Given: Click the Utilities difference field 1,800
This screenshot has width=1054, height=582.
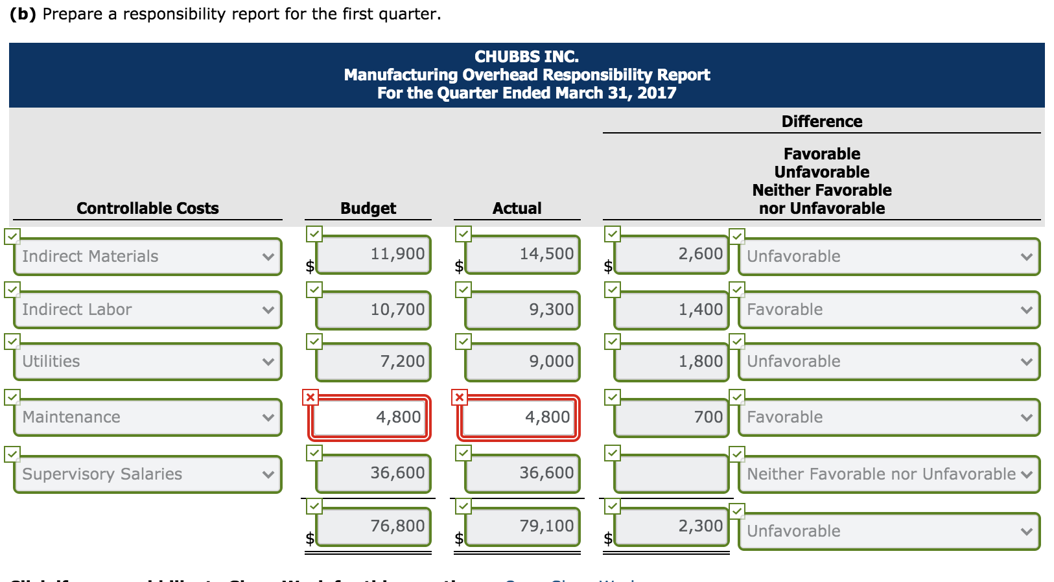Looking at the screenshot, I should (x=672, y=362).
